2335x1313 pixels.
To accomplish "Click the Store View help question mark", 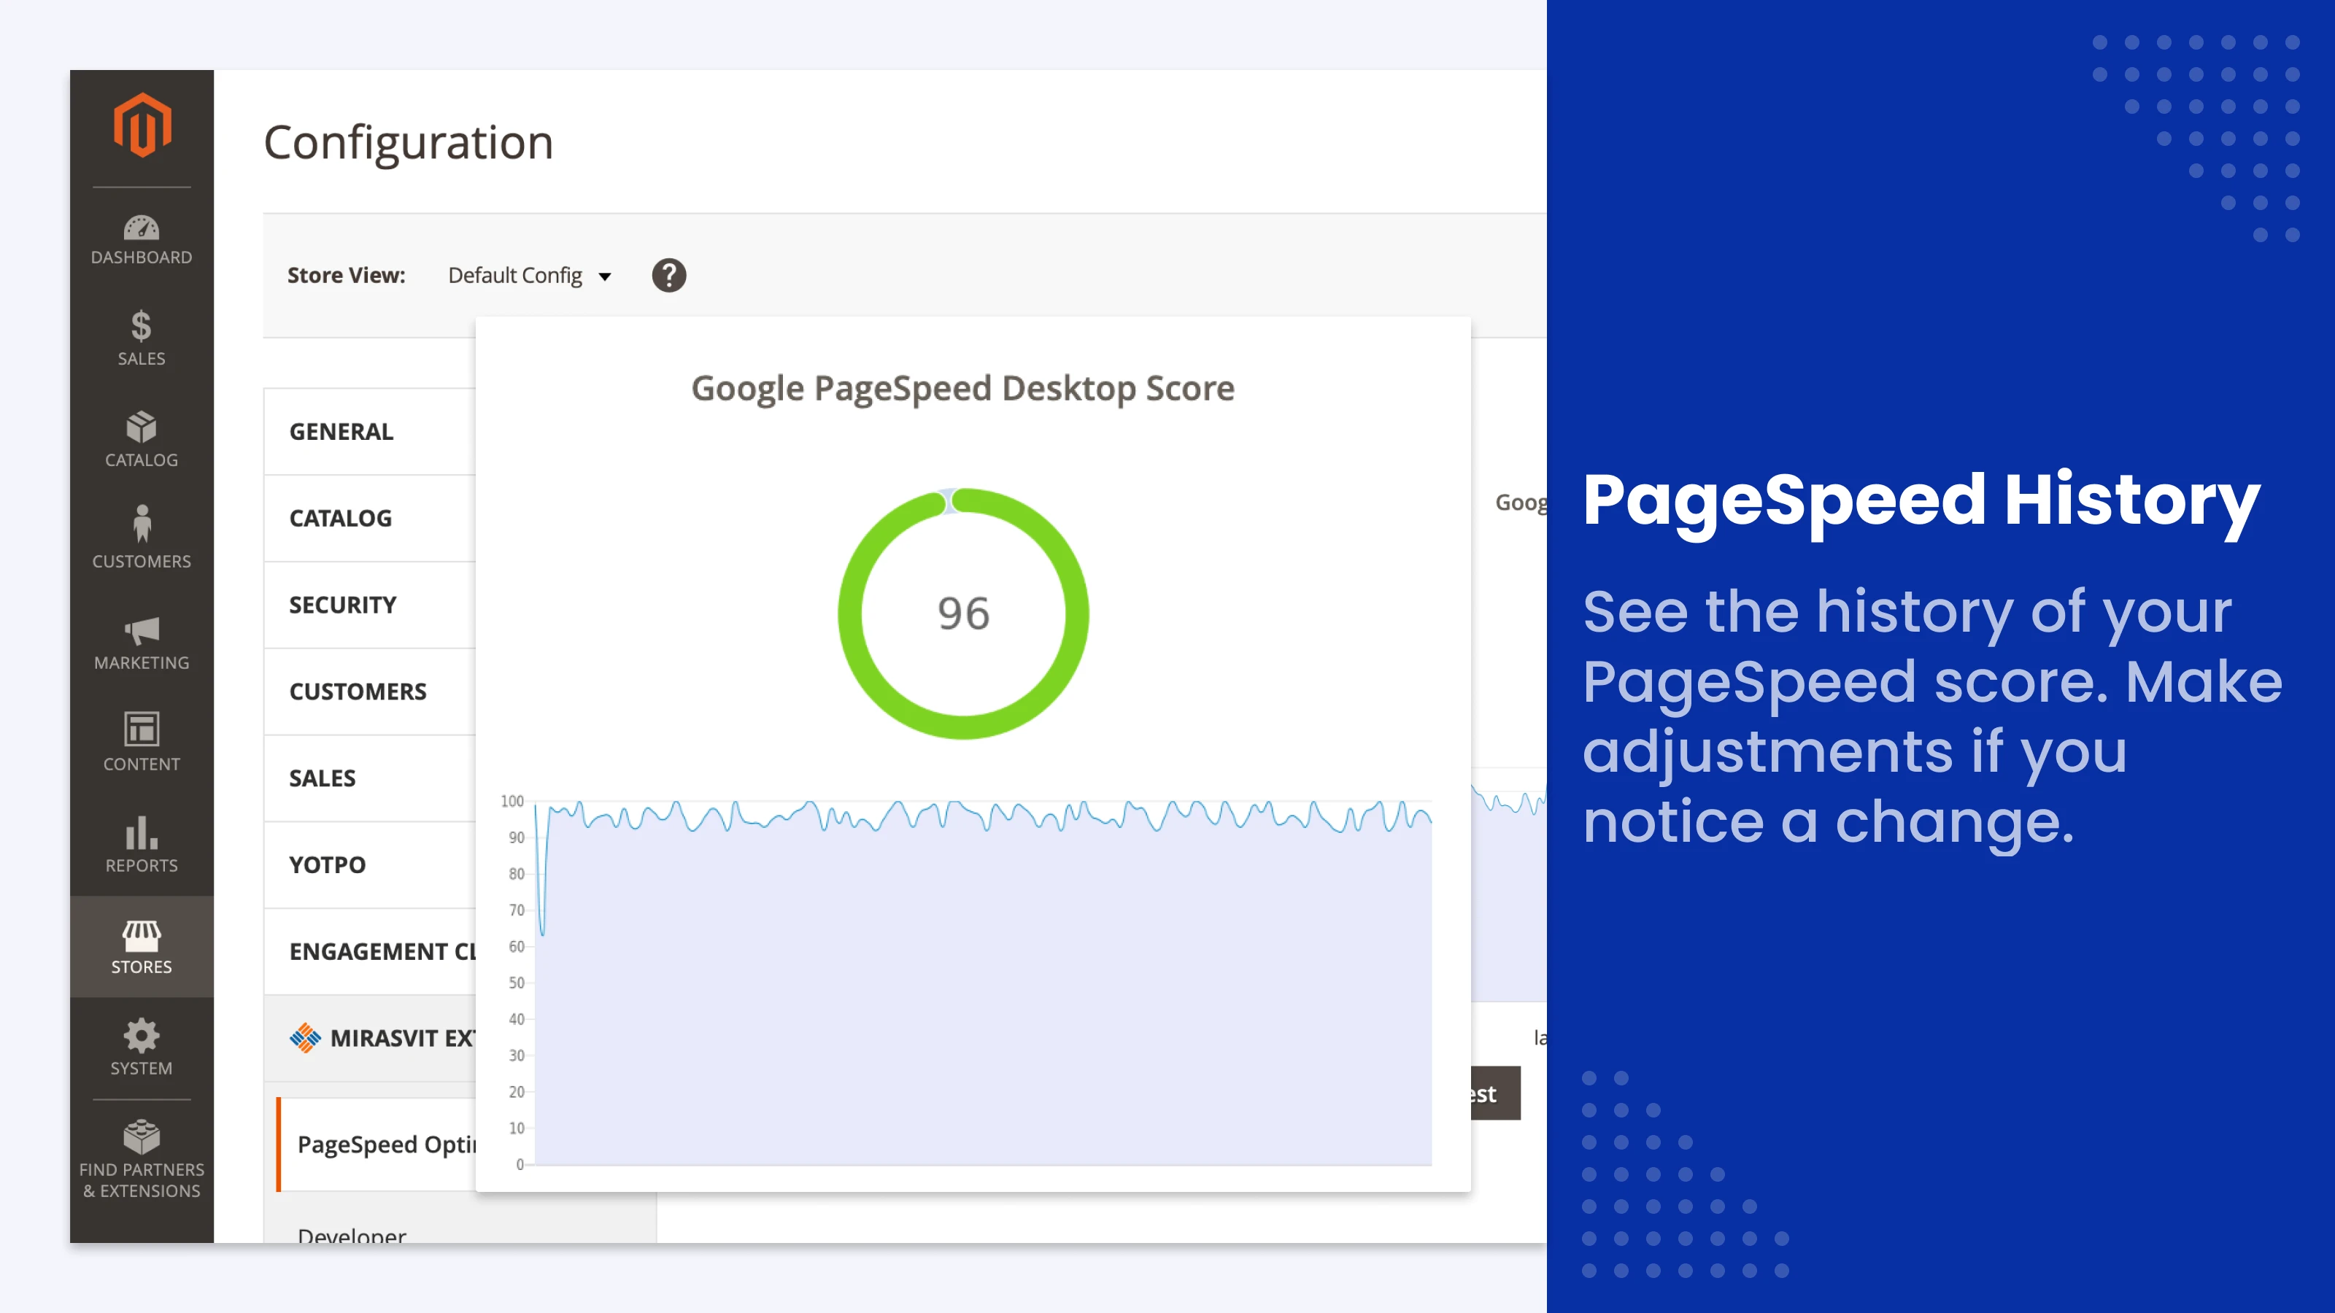I will click(669, 276).
